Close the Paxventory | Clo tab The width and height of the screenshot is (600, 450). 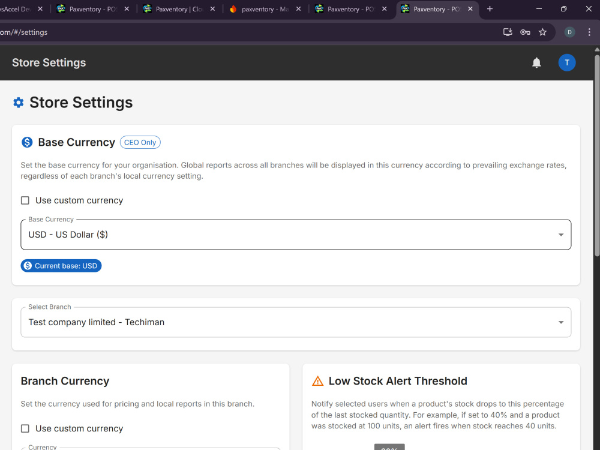pyautogui.click(x=212, y=9)
